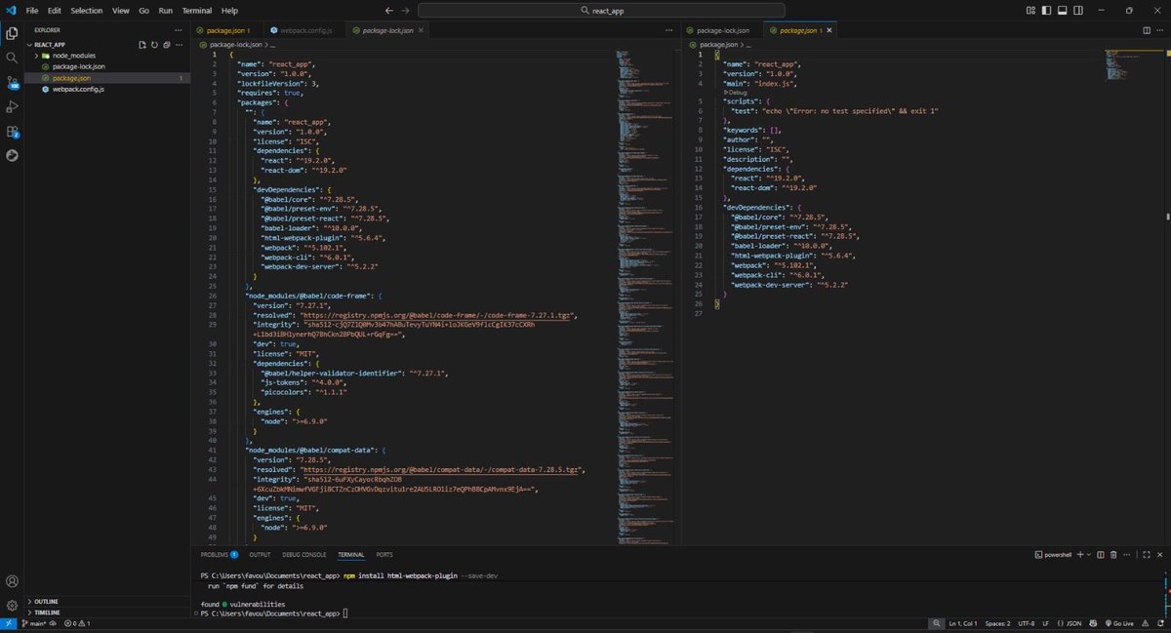
Task: Open the Accounts menu in activity bar
Action: [12, 580]
